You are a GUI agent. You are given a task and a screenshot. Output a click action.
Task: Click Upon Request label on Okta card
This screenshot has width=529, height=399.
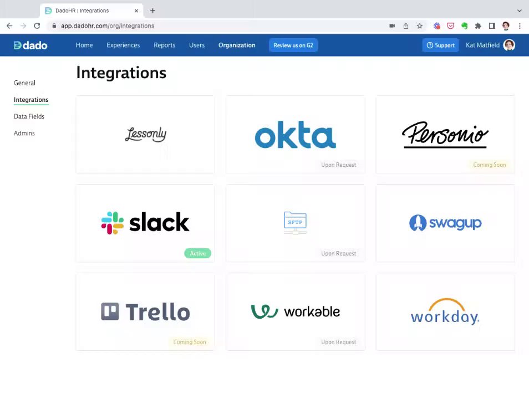tap(338, 165)
